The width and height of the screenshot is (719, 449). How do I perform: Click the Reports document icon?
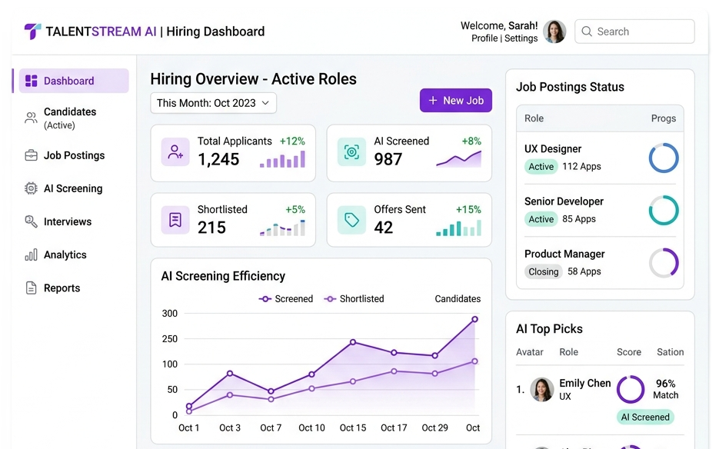(x=31, y=288)
